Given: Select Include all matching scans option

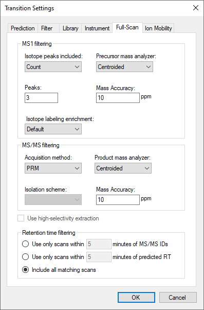Looking at the screenshot, I should point(26,270).
